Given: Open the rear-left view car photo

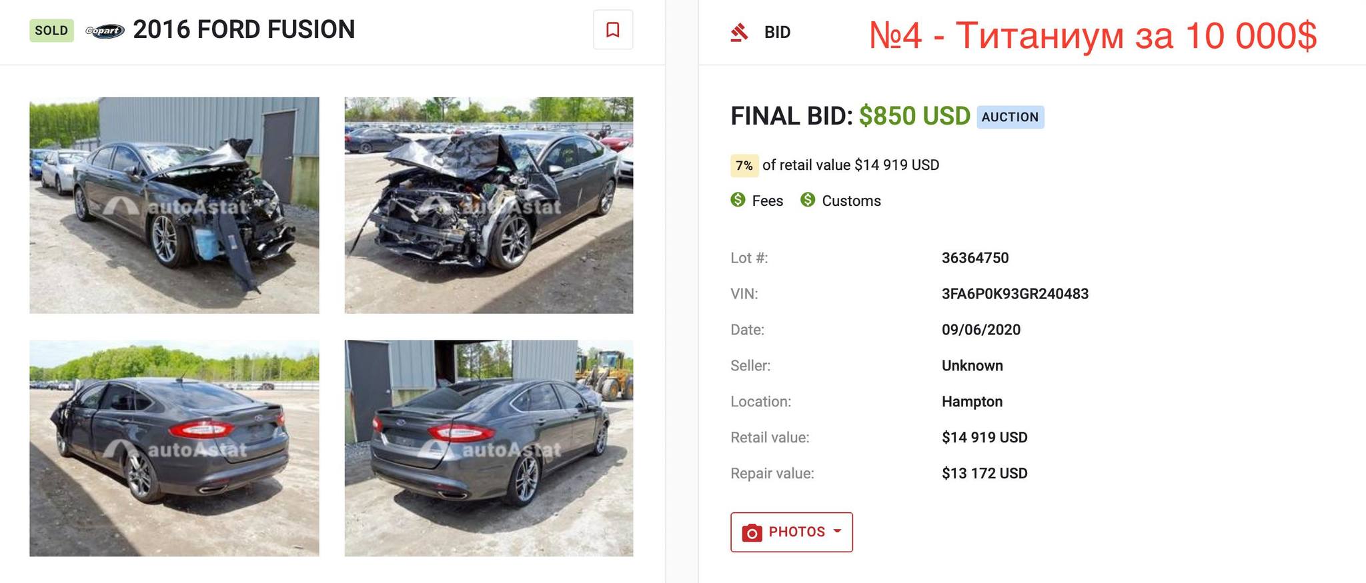Looking at the screenshot, I should click(174, 448).
